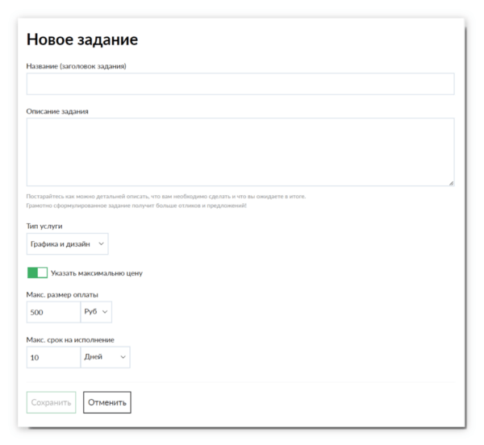Click the task title input field
This screenshot has height=445, width=484.
240,84
